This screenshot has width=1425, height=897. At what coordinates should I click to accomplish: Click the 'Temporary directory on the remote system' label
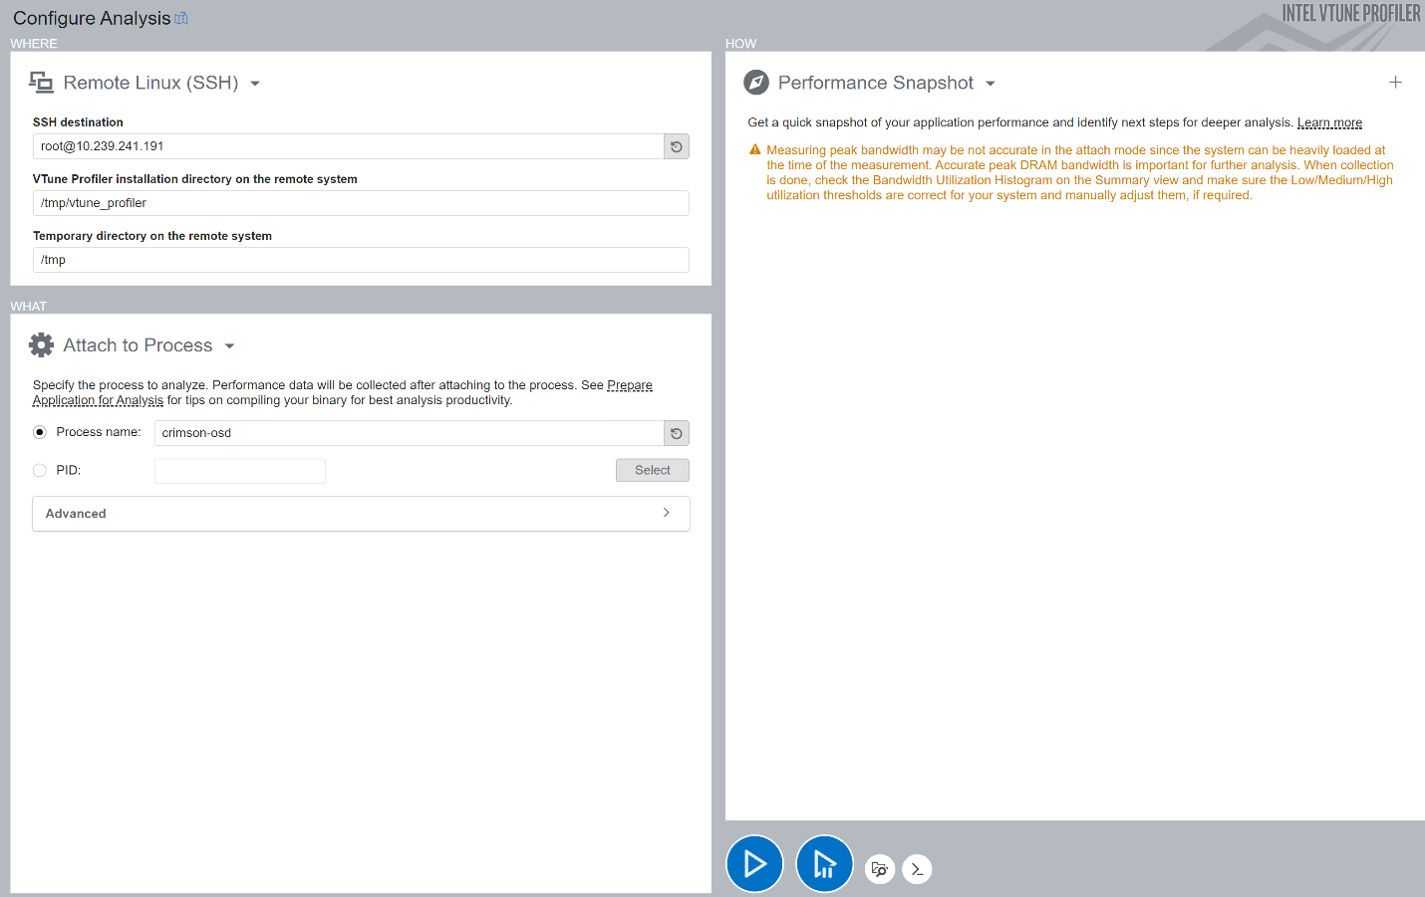tap(152, 236)
